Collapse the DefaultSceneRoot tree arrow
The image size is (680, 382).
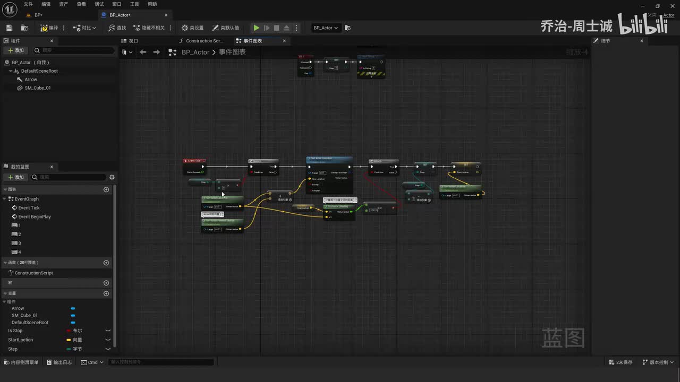click(10, 71)
